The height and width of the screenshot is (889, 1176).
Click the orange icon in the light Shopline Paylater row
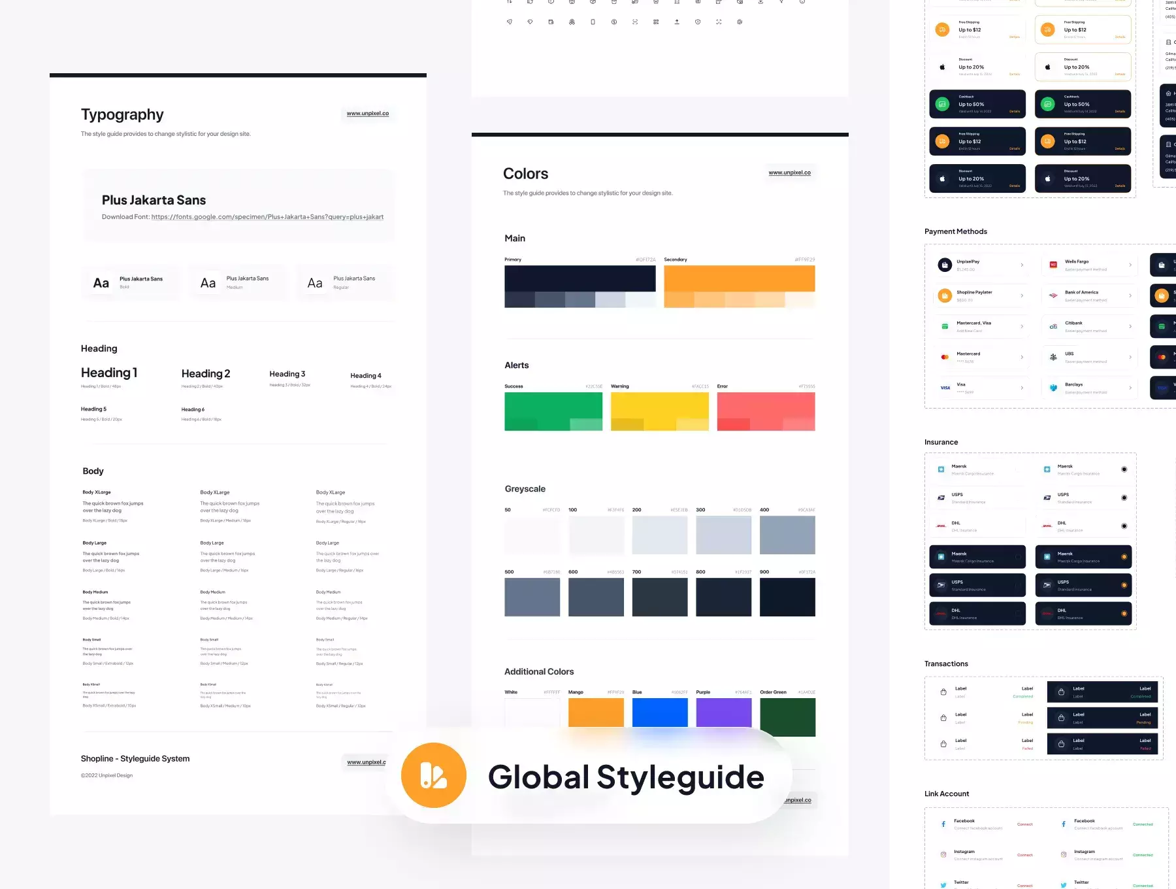[945, 295]
